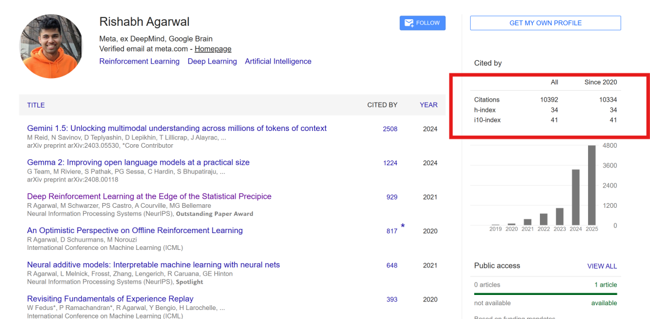Image resolution: width=650 pixels, height=319 pixels.
Task: Click the envelope icon in Follow button
Action: click(x=409, y=23)
